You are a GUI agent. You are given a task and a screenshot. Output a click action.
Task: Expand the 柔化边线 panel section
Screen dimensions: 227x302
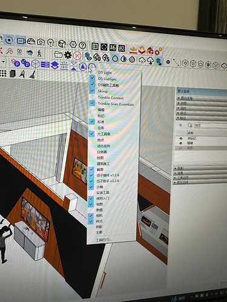click(200, 182)
